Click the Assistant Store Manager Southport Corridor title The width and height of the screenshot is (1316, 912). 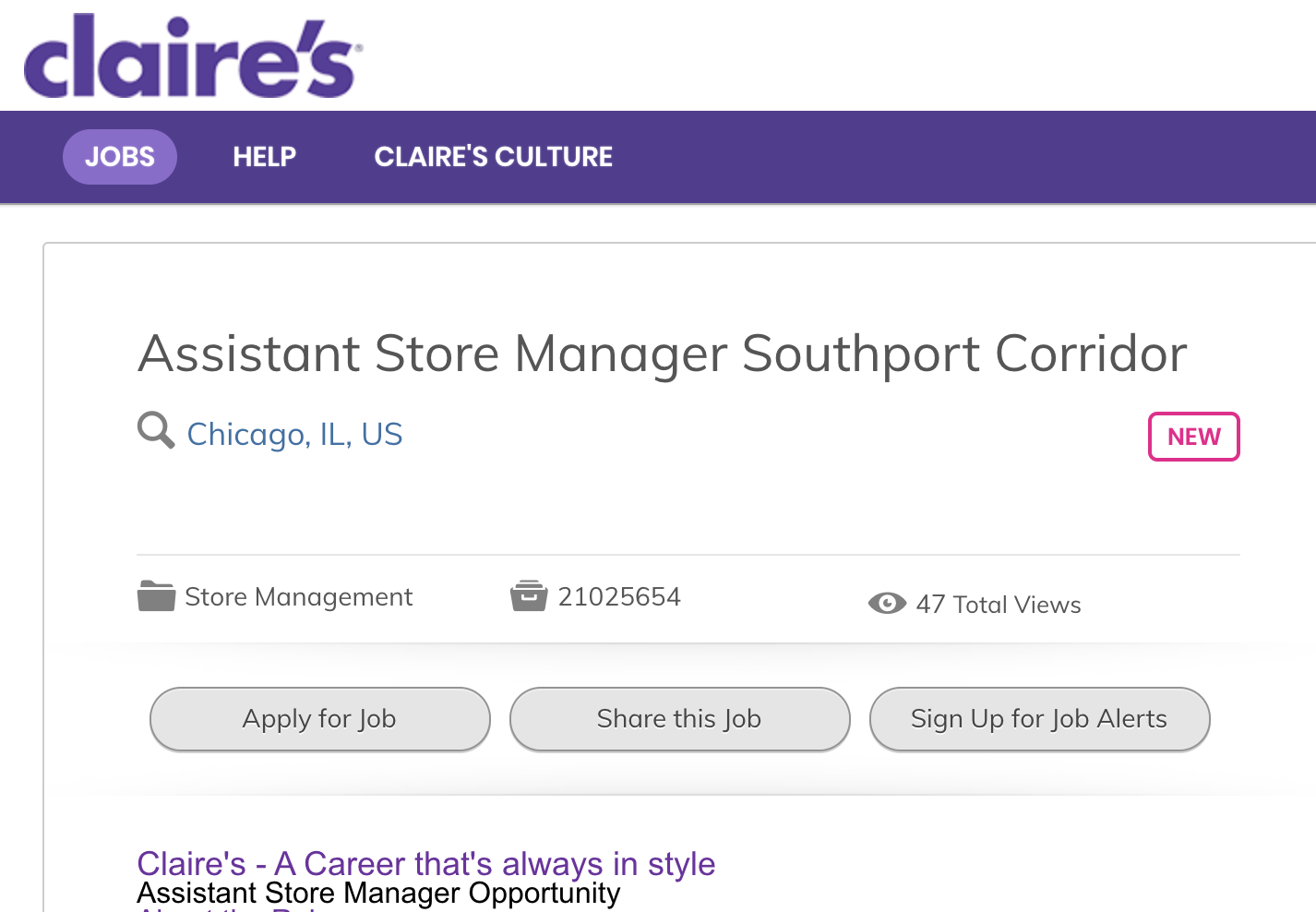coord(662,354)
